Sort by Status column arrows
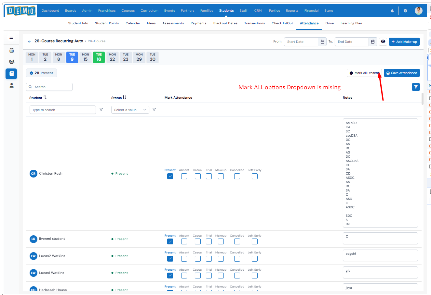 [124, 97]
